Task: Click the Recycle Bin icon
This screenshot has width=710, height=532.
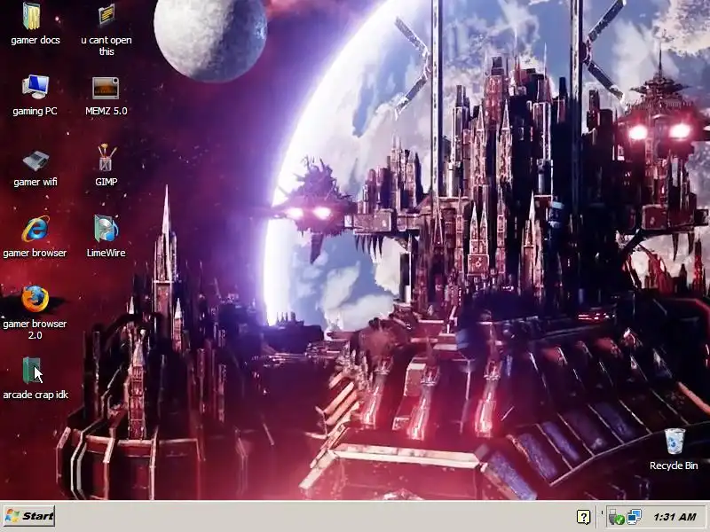Action: 674,441
